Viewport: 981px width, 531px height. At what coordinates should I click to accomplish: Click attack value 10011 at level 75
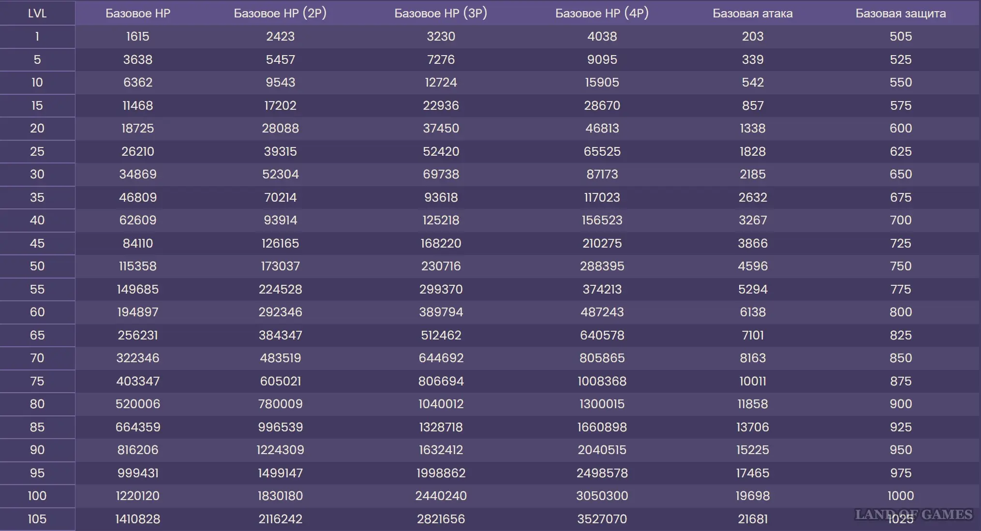click(753, 381)
